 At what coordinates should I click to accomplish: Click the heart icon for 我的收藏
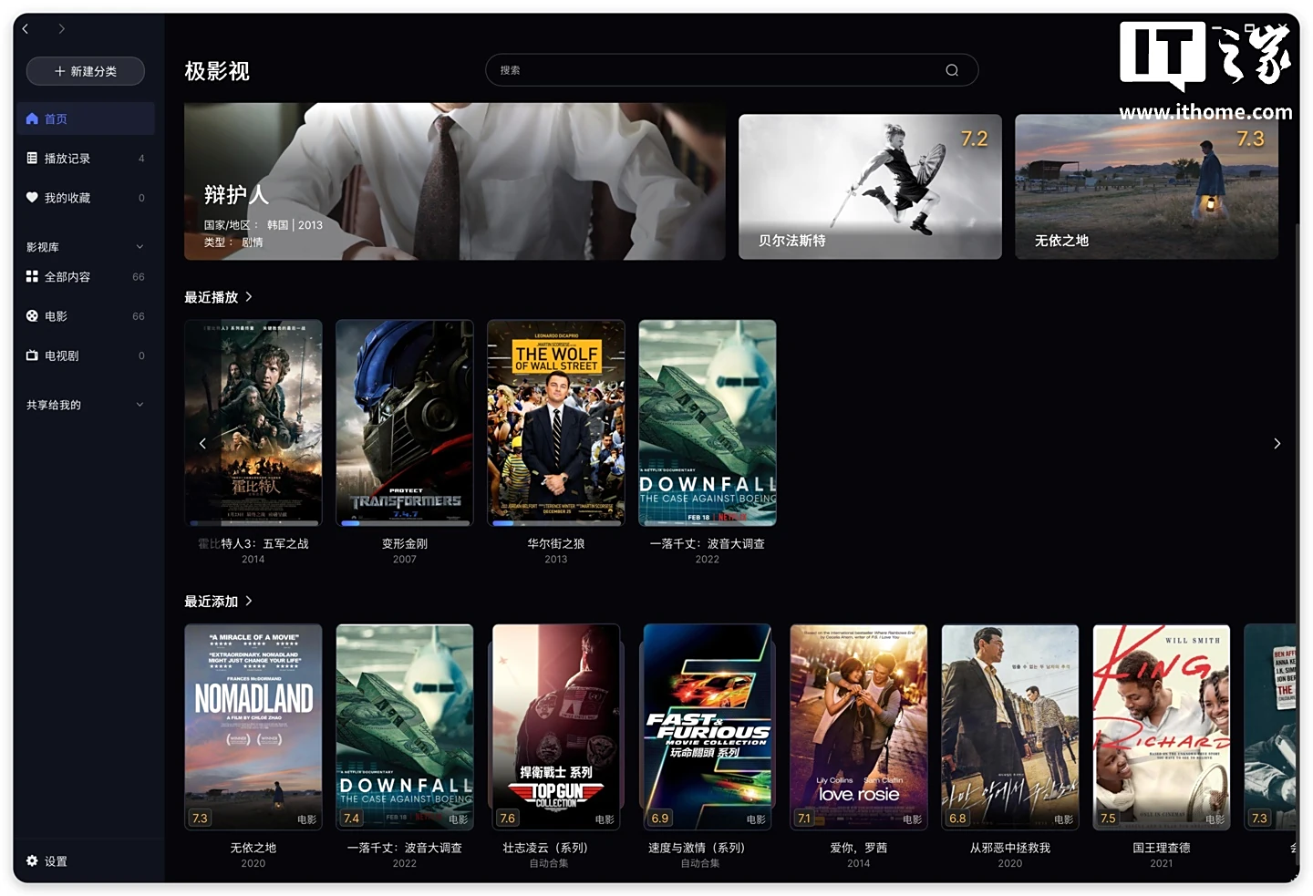coord(32,197)
